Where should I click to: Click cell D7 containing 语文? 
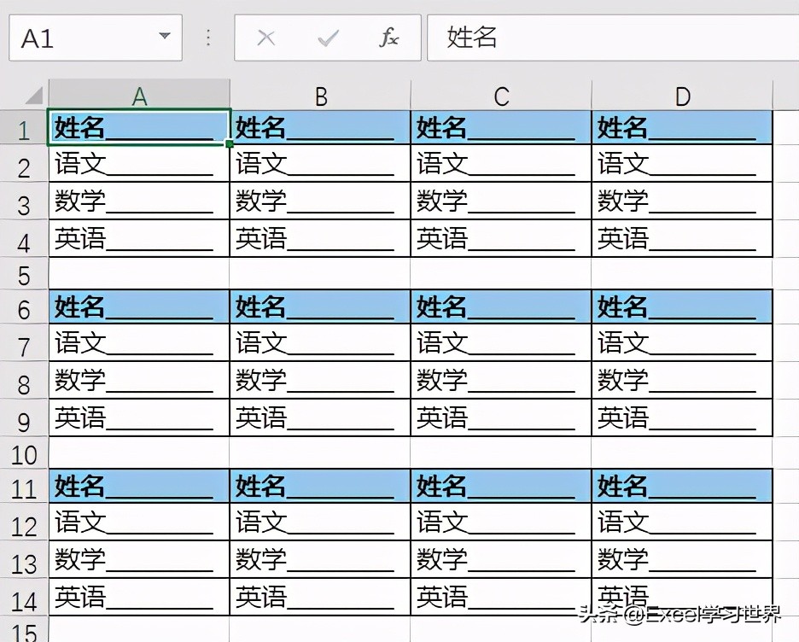coord(682,343)
